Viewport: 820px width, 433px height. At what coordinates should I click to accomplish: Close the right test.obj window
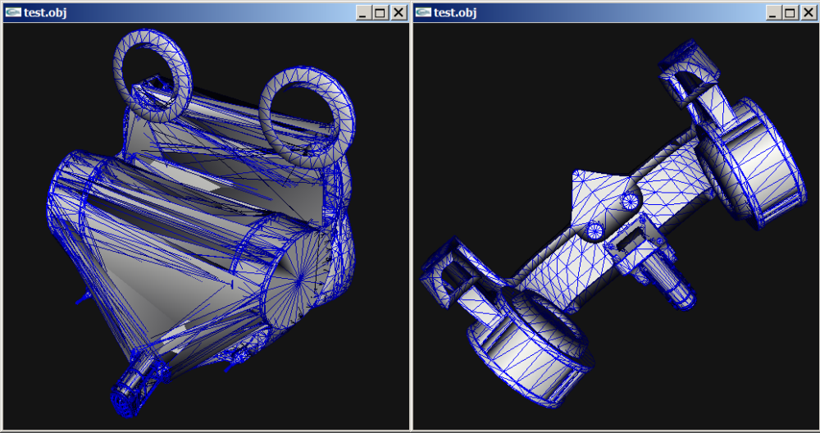808,12
